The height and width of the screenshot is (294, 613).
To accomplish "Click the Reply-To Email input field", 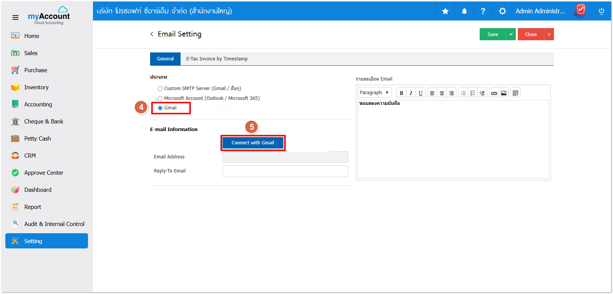I will 285,171.
